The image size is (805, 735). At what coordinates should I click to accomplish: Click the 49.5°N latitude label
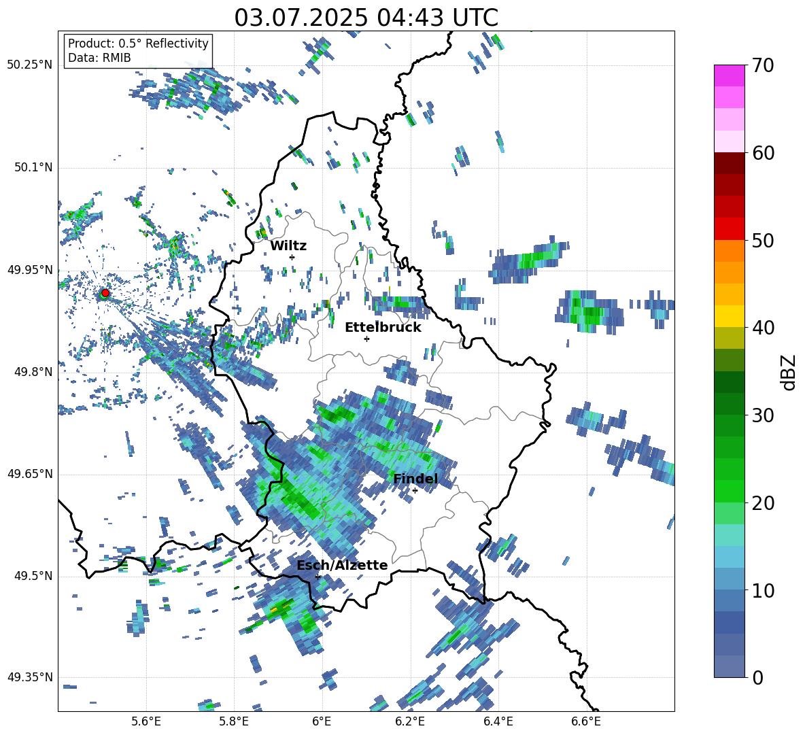33,575
